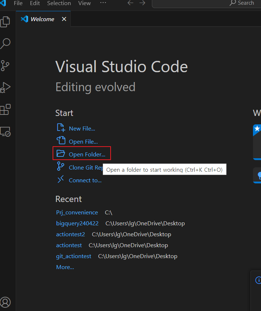Open the Remote Explorer view
Viewport: 261px width, 311px height.
coord(5,132)
